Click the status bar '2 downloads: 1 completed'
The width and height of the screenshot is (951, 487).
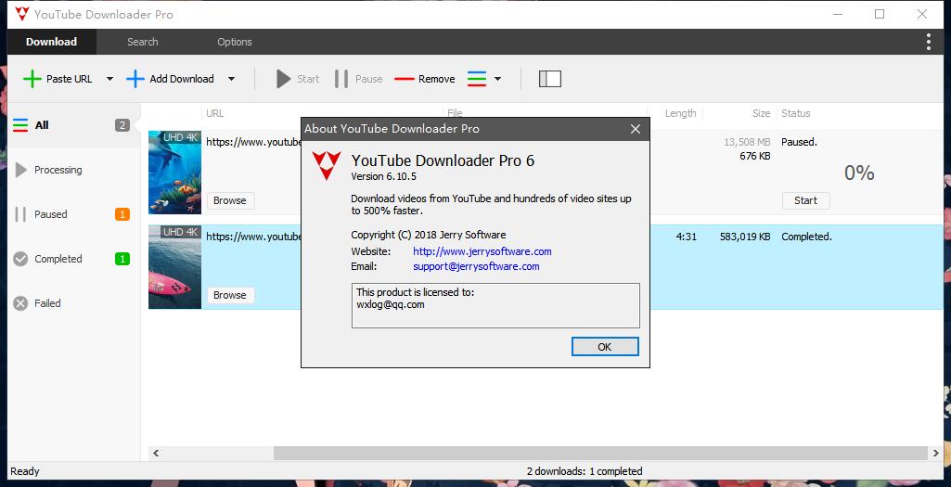click(585, 471)
